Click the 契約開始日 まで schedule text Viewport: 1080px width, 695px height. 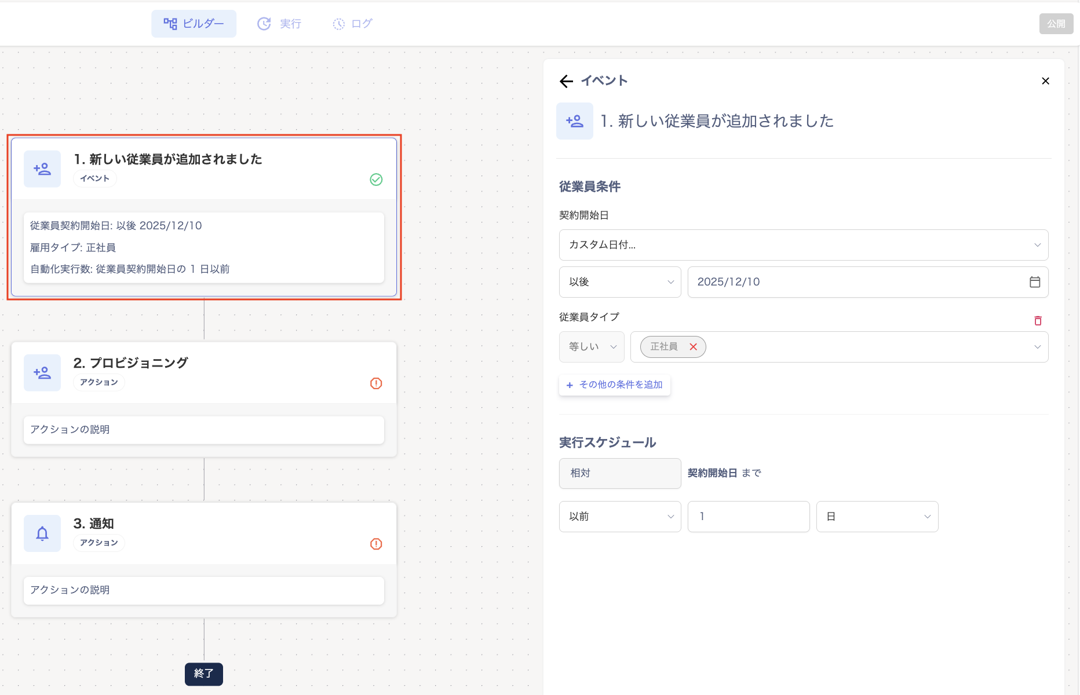[724, 473]
